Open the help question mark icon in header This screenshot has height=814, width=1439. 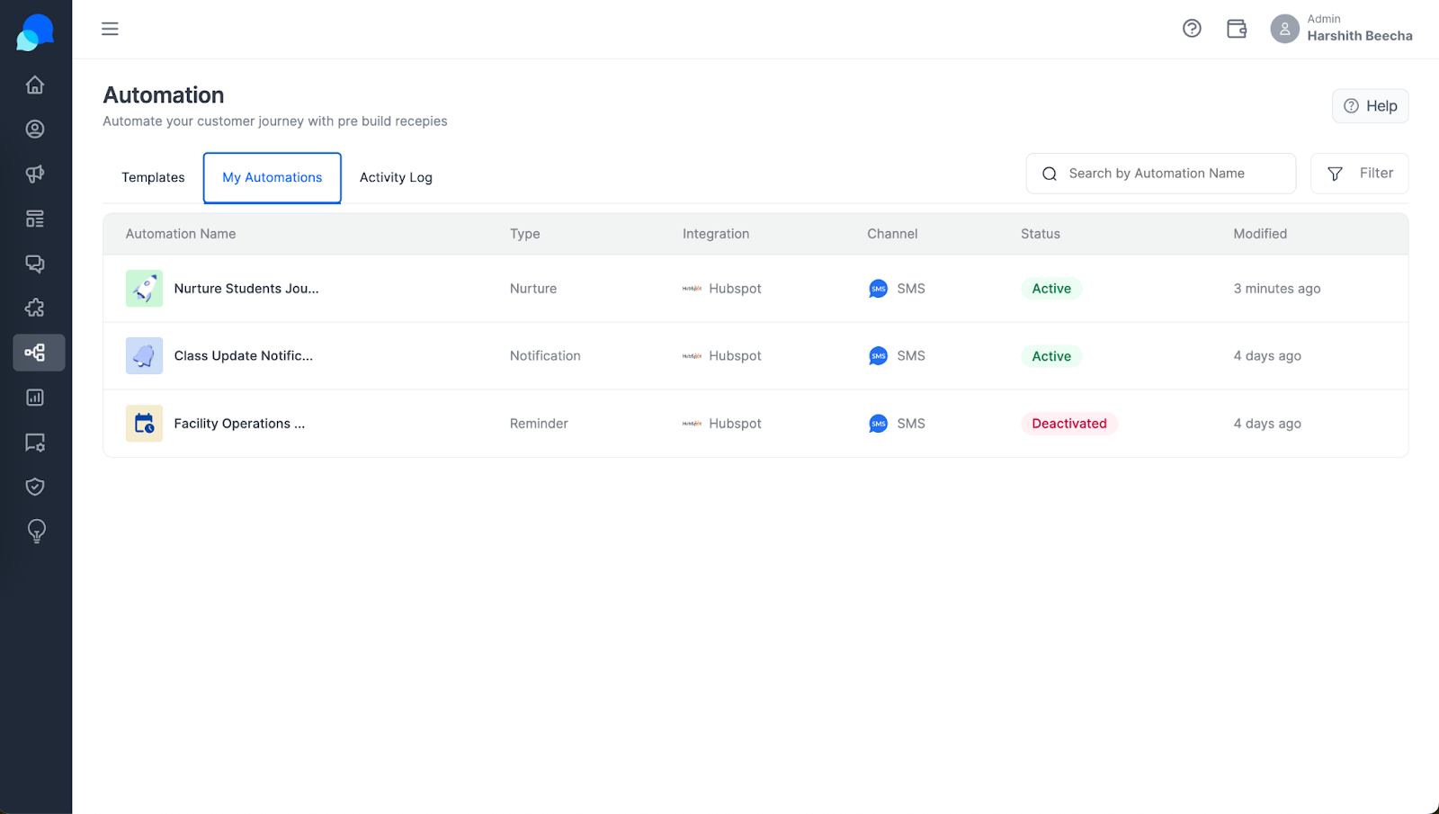coord(1192,29)
